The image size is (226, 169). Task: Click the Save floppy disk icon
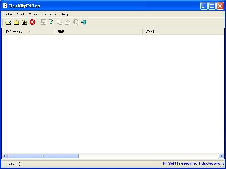coord(43,23)
